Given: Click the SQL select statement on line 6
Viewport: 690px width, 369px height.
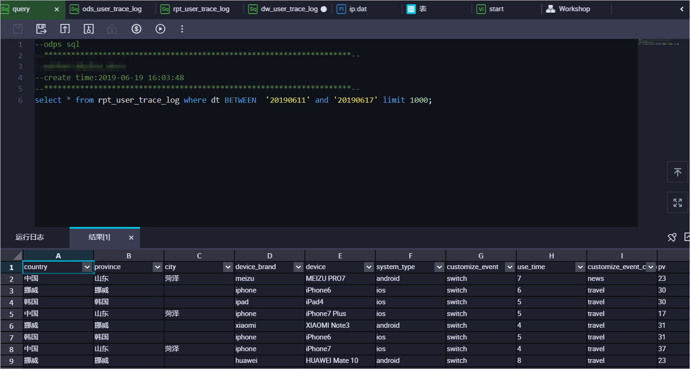Looking at the screenshot, I should click(233, 100).
